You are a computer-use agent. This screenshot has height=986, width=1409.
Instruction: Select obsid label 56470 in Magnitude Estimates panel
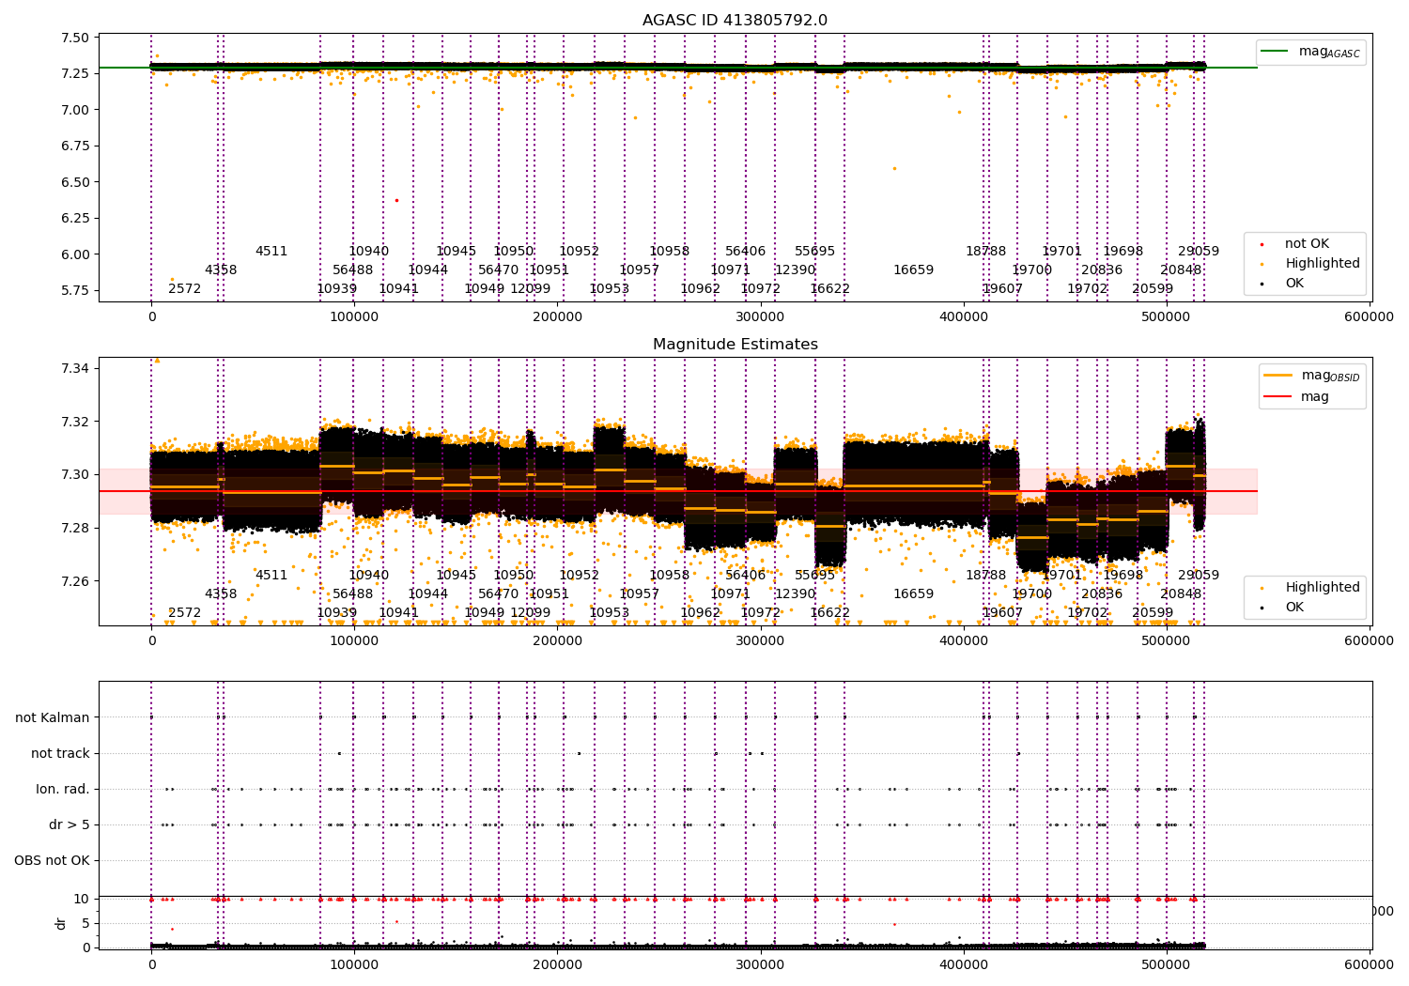tap(498, 593)
